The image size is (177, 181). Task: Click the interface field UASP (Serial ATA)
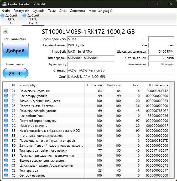click(x=91, y=52)
